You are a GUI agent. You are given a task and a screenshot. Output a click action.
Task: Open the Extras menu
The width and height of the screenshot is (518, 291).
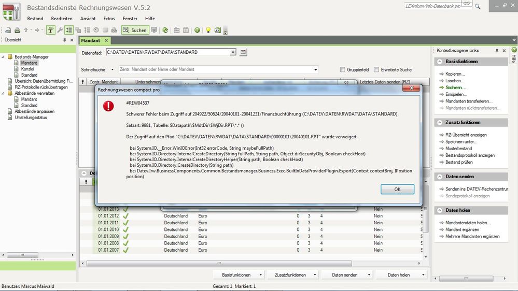(x=109, y=19)
